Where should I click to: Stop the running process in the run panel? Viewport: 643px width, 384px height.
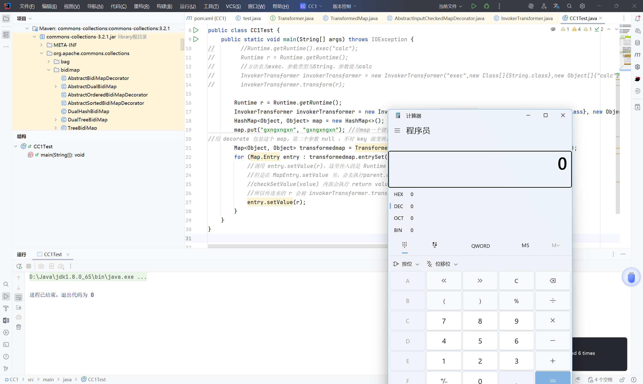pyautogui.click(x=29, y=266)
